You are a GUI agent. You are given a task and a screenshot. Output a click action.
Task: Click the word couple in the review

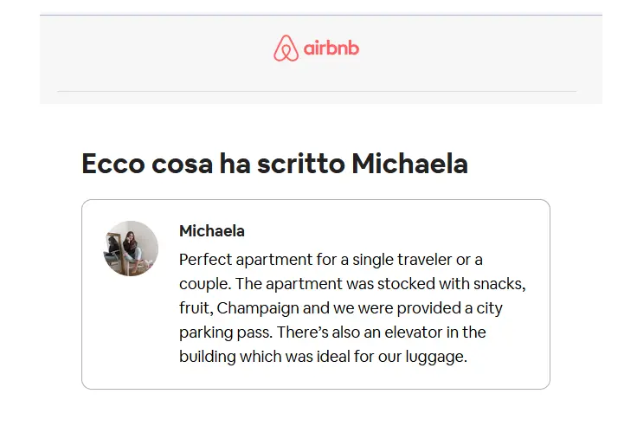pyautogui.click(x=205, y=285)
